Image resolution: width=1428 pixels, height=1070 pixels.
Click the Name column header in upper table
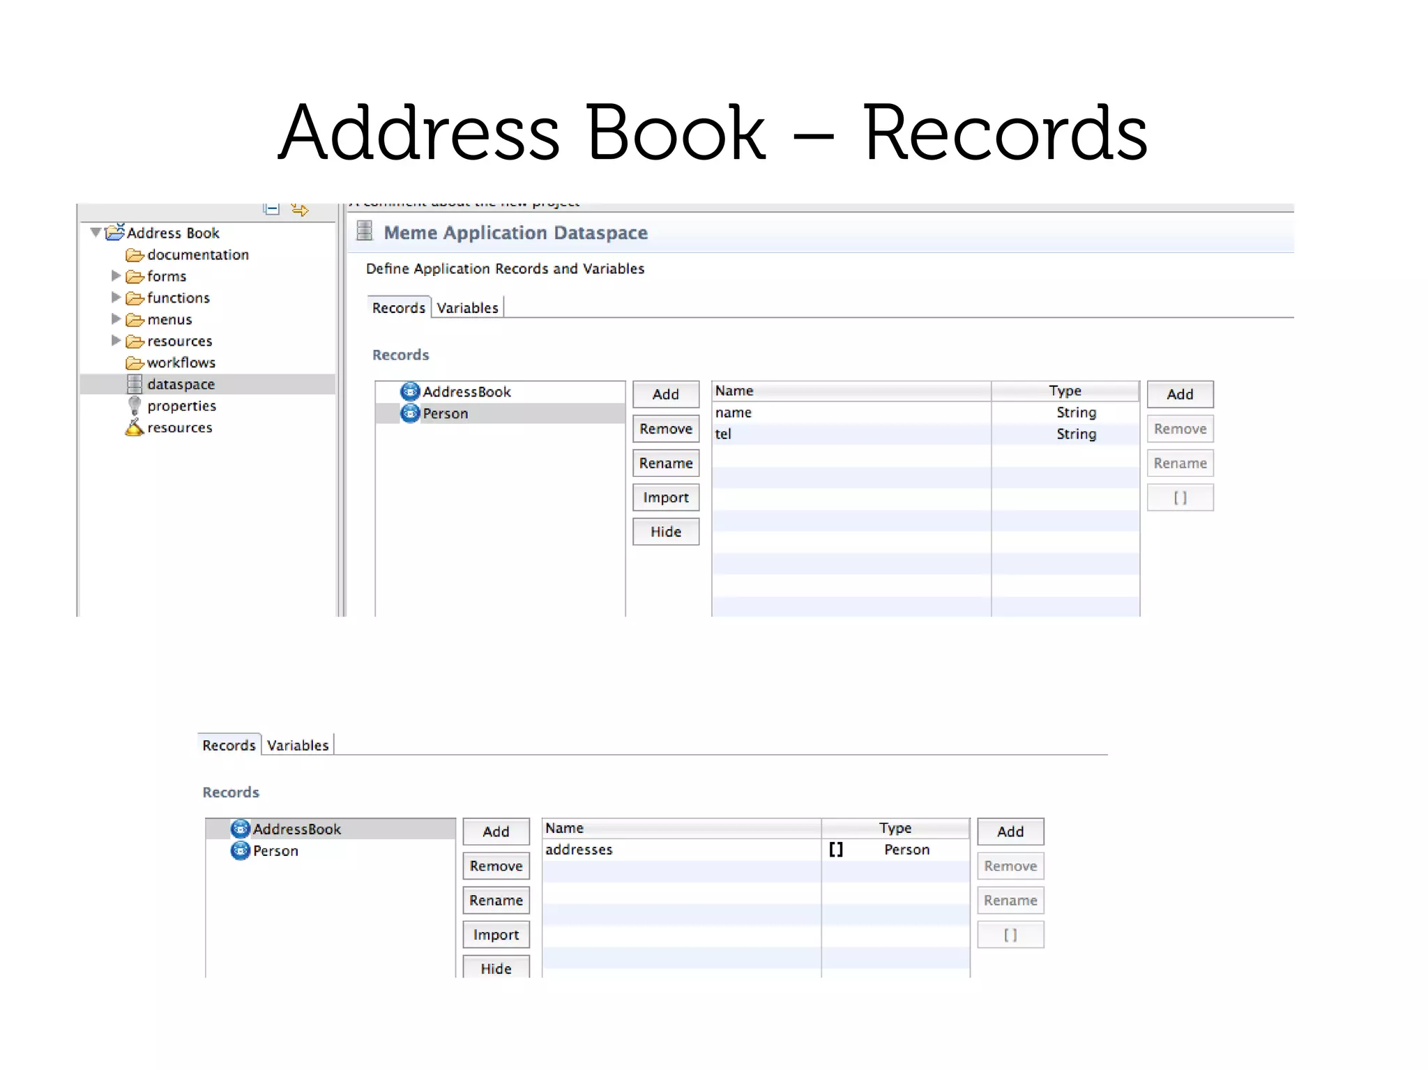coord(851,391)
